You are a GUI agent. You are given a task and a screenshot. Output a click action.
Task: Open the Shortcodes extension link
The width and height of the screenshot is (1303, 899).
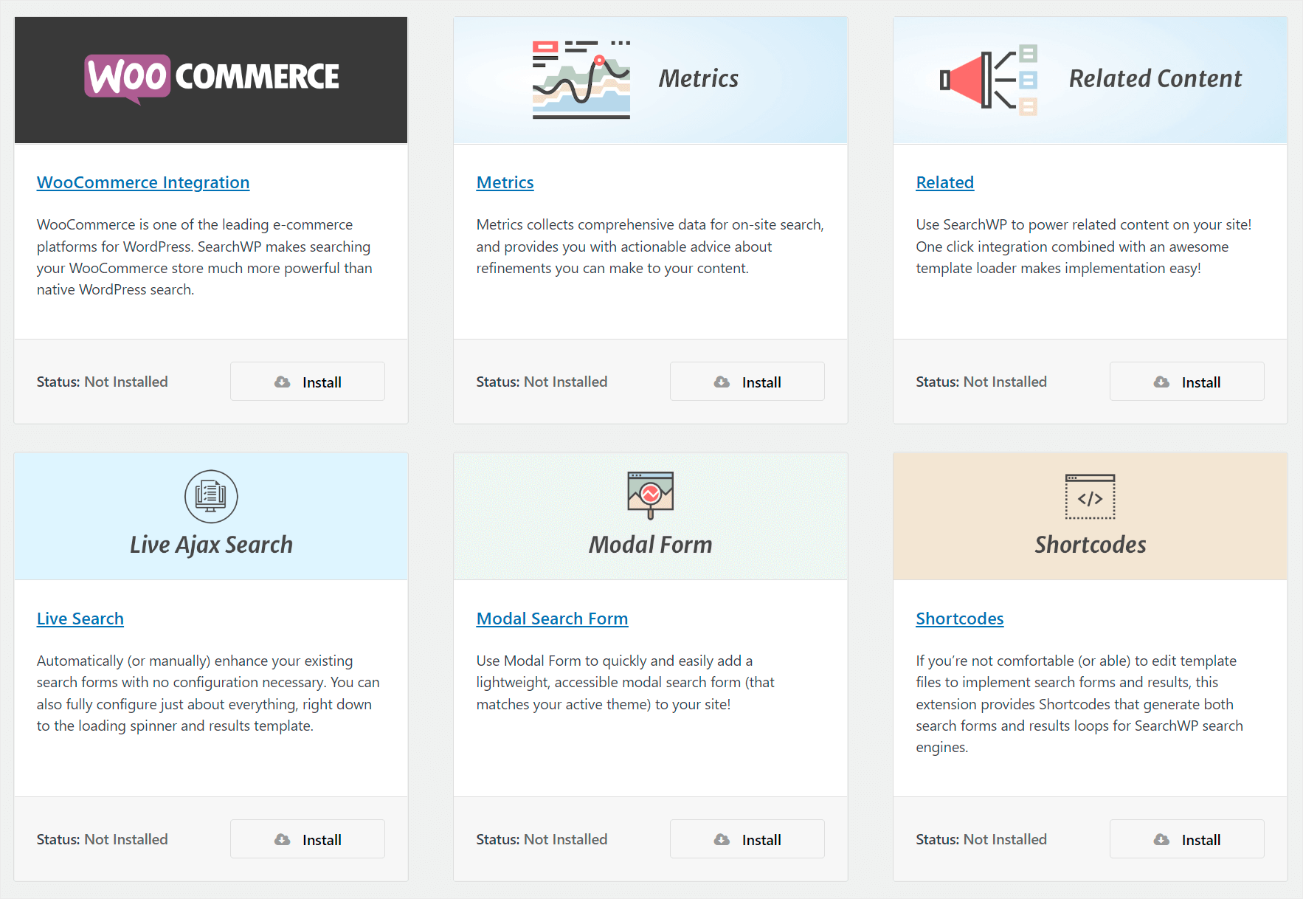click(959, 619)
